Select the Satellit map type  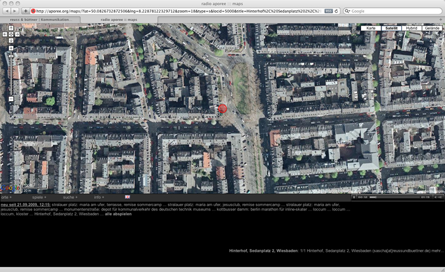(x=392, y=28)
